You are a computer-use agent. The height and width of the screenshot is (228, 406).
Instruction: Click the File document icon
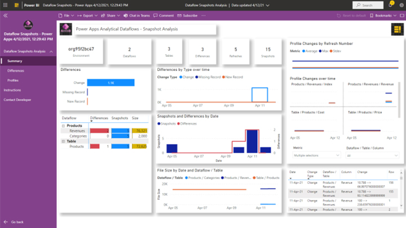[60, 16]
